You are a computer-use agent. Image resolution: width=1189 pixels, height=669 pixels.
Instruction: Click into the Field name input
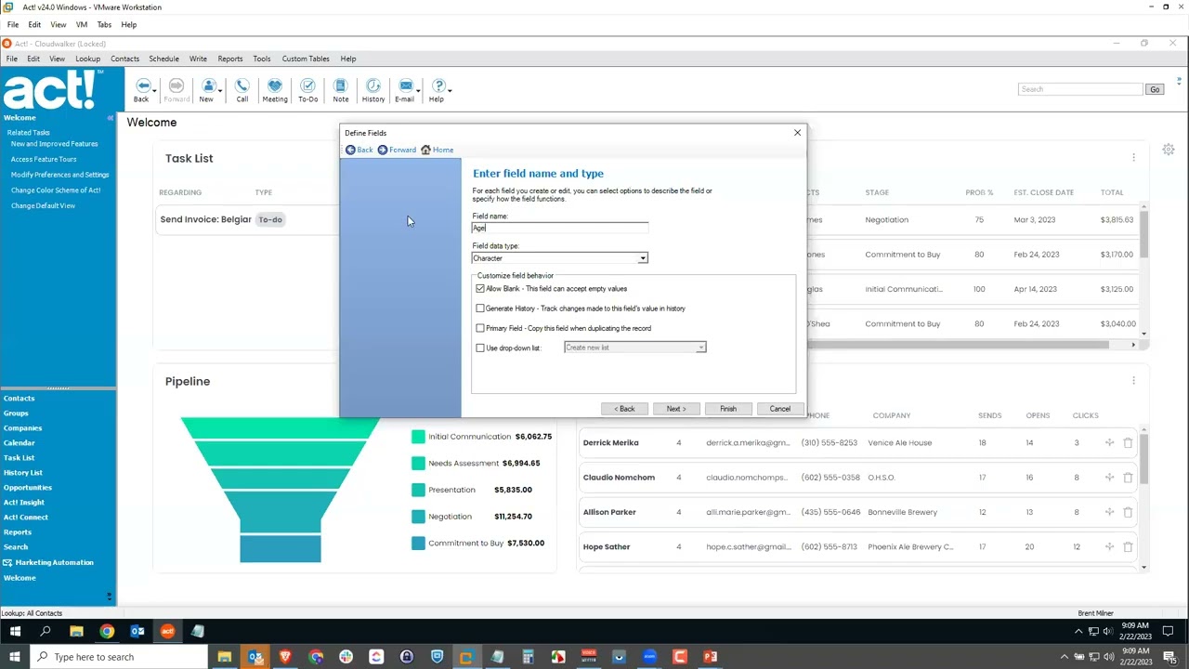[x=559, y=228]
